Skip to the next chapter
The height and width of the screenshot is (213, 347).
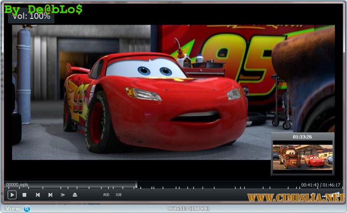50,195
